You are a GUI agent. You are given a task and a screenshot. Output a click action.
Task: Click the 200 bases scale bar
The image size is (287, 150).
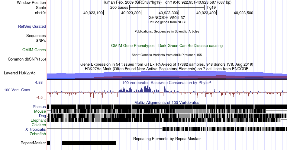[x=167, y=8]
